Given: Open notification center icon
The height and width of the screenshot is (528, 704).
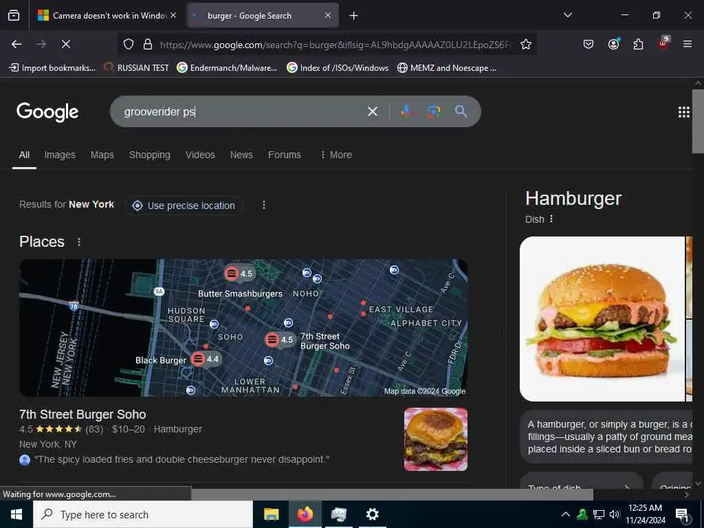Looking at the screenshot, I should click(x=682, y=515).
